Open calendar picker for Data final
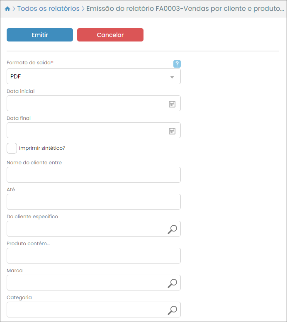The width and height of the screenshot is (287, 322). [172, 131]
